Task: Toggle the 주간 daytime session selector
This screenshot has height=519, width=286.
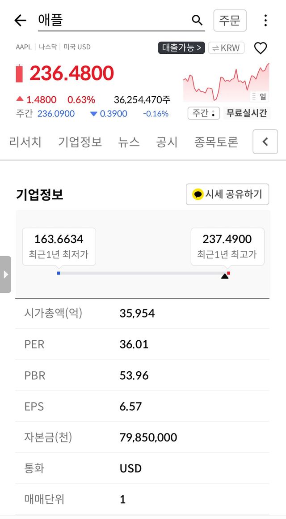Action: (203, 113)
